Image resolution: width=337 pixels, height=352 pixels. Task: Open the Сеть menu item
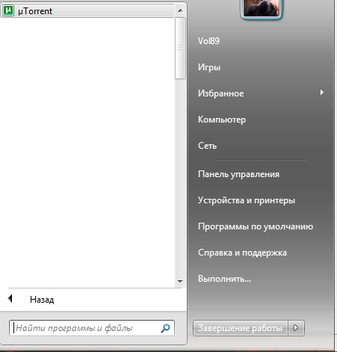click(207, 146)
